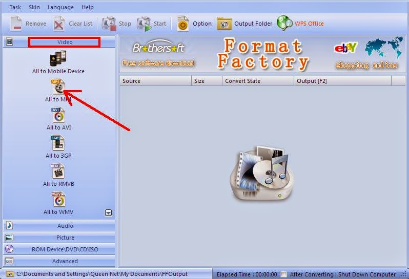409x279 pixels.
Task: Open the Task menu
Action: tap(15, 7)
